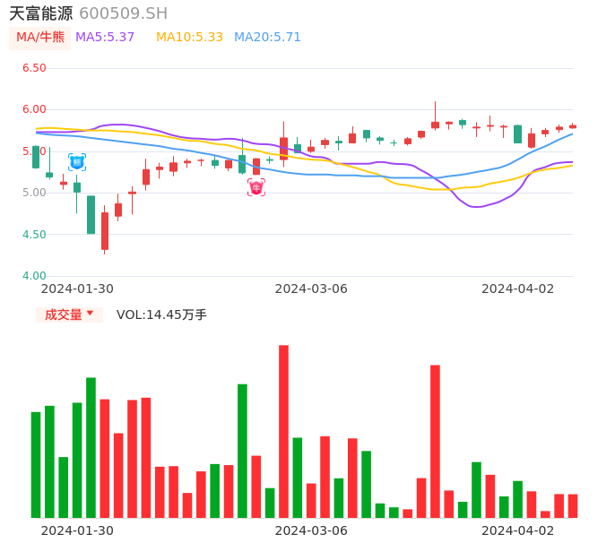
Task: Select the MA/牛熊 indicator tab
Action: pos(40,38)
